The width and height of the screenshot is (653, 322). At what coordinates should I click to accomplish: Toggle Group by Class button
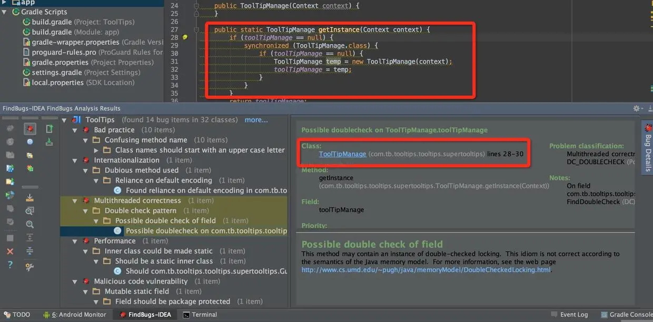point(30,142)
